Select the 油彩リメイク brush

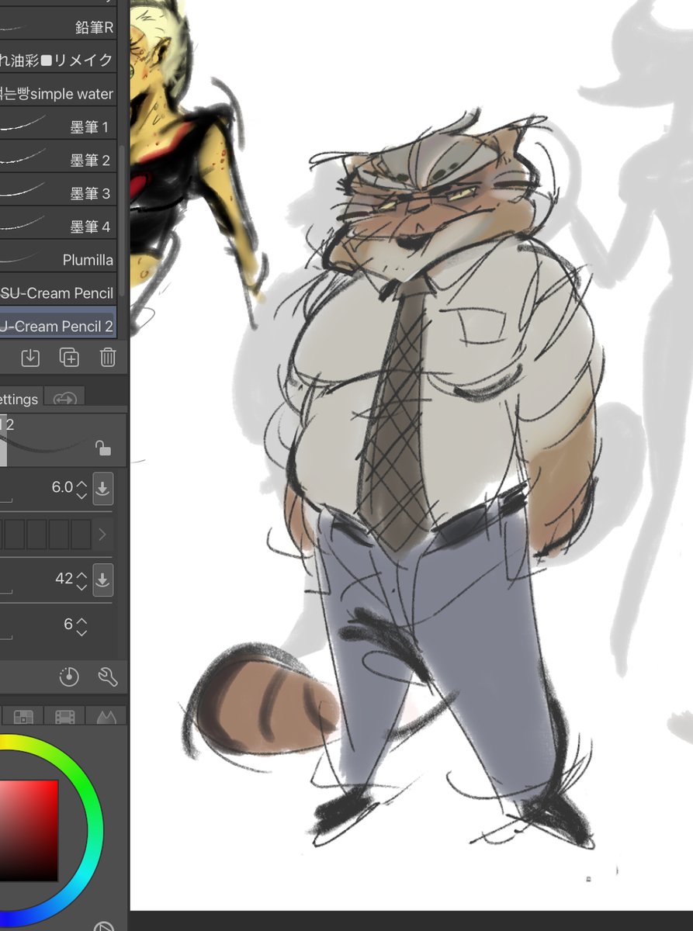58,60
